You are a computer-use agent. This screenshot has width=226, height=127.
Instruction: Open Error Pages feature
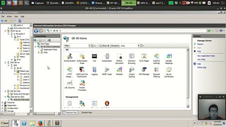144,58
